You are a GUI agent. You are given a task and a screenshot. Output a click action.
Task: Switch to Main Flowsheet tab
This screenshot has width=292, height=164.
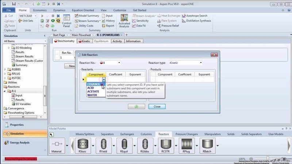[81, 35]
